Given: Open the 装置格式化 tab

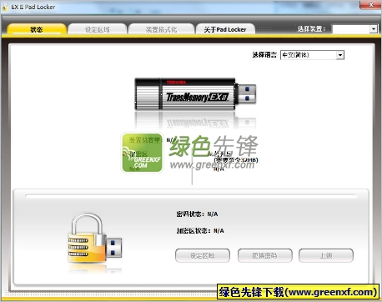Looking at the screenshot, I should click(161, 29).
